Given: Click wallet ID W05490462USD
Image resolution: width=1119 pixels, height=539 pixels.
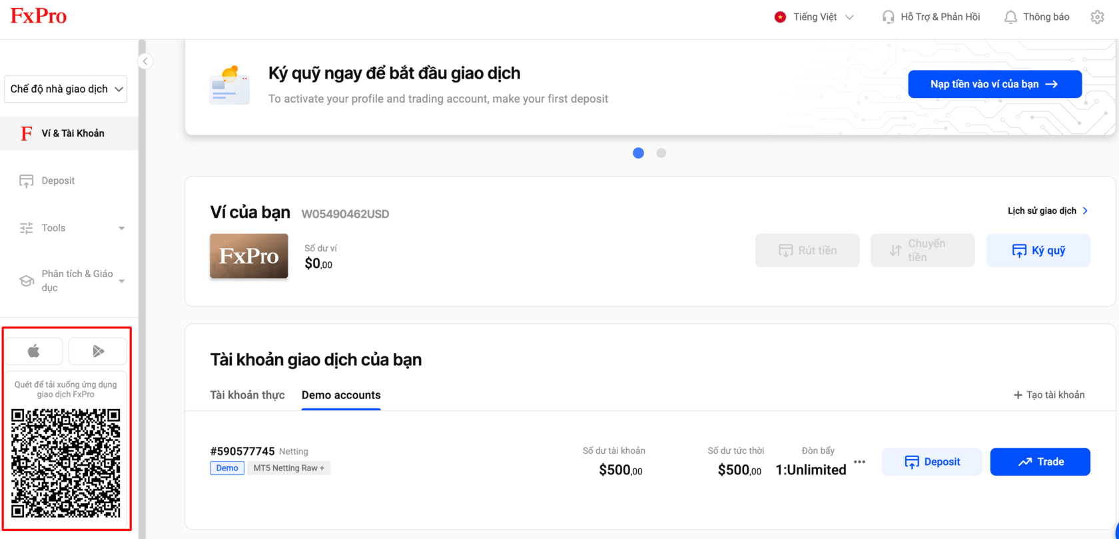Looking at the screenshot, I should coord(345,214).
